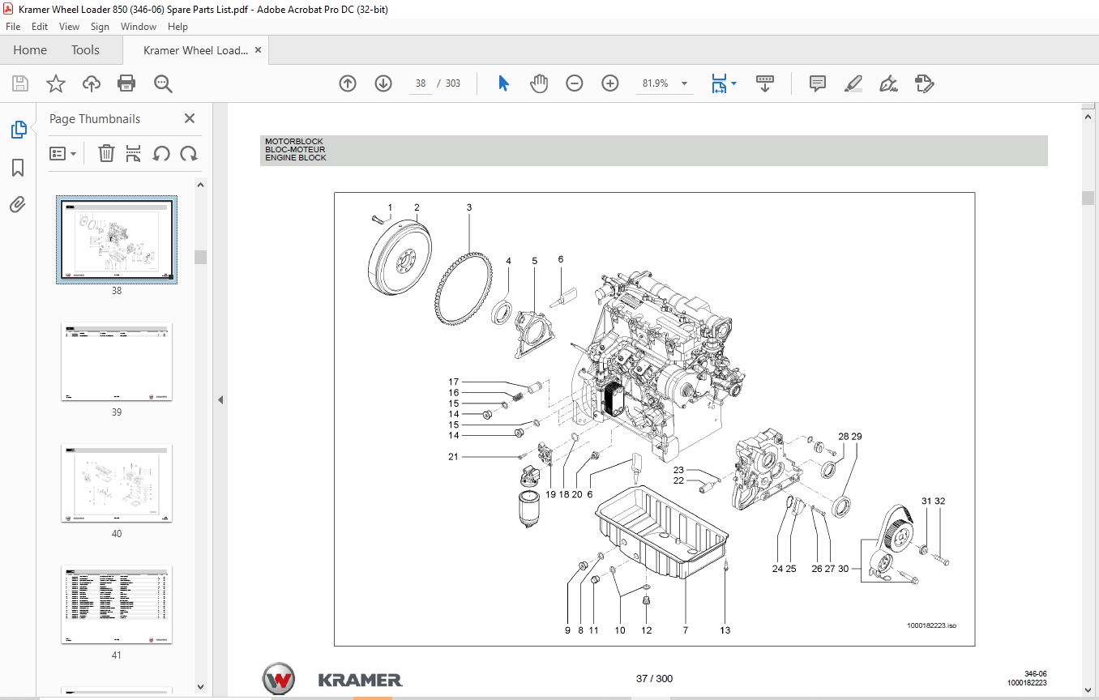Open the View menu
The image size is (1099, 700).
point(69,27)
